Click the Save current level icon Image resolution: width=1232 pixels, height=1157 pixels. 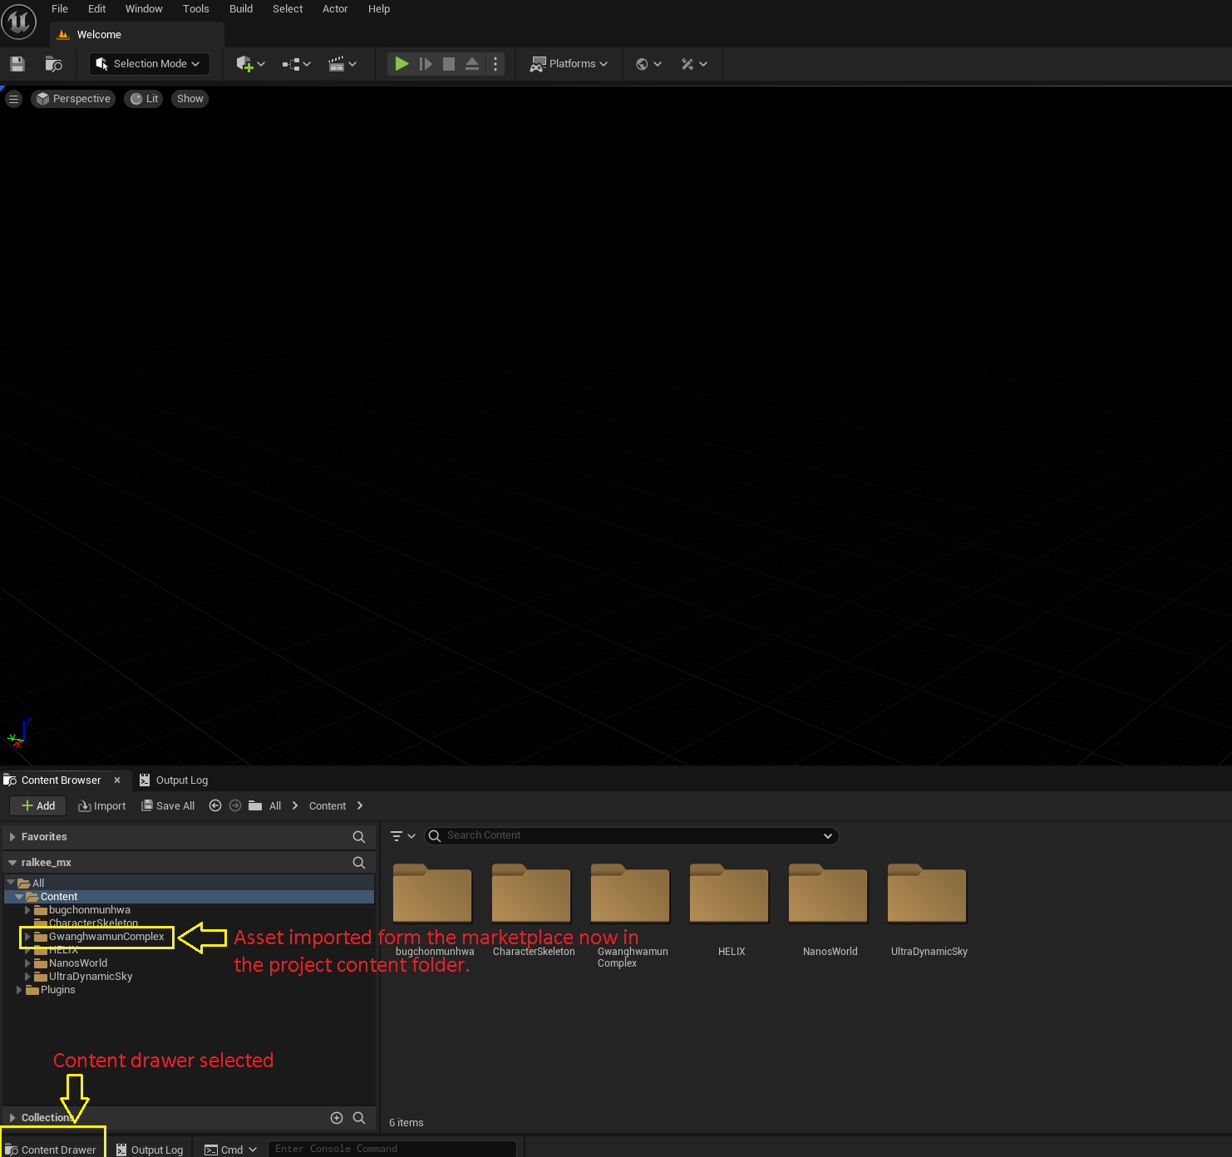[17, 64]
